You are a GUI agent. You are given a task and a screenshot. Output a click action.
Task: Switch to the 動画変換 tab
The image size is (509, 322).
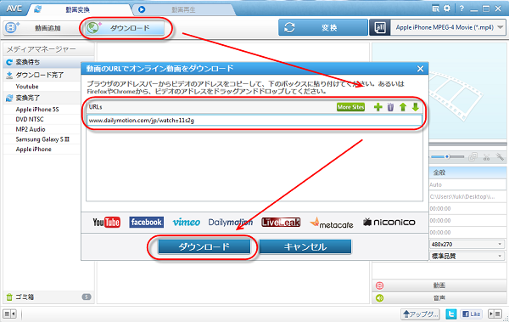[78, 9]
